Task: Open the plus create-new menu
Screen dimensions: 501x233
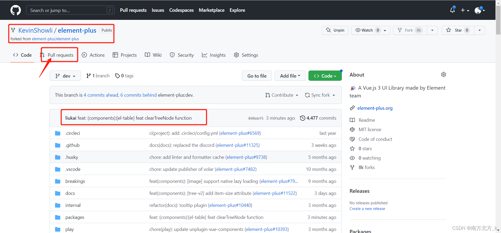Action: point(465,10)
